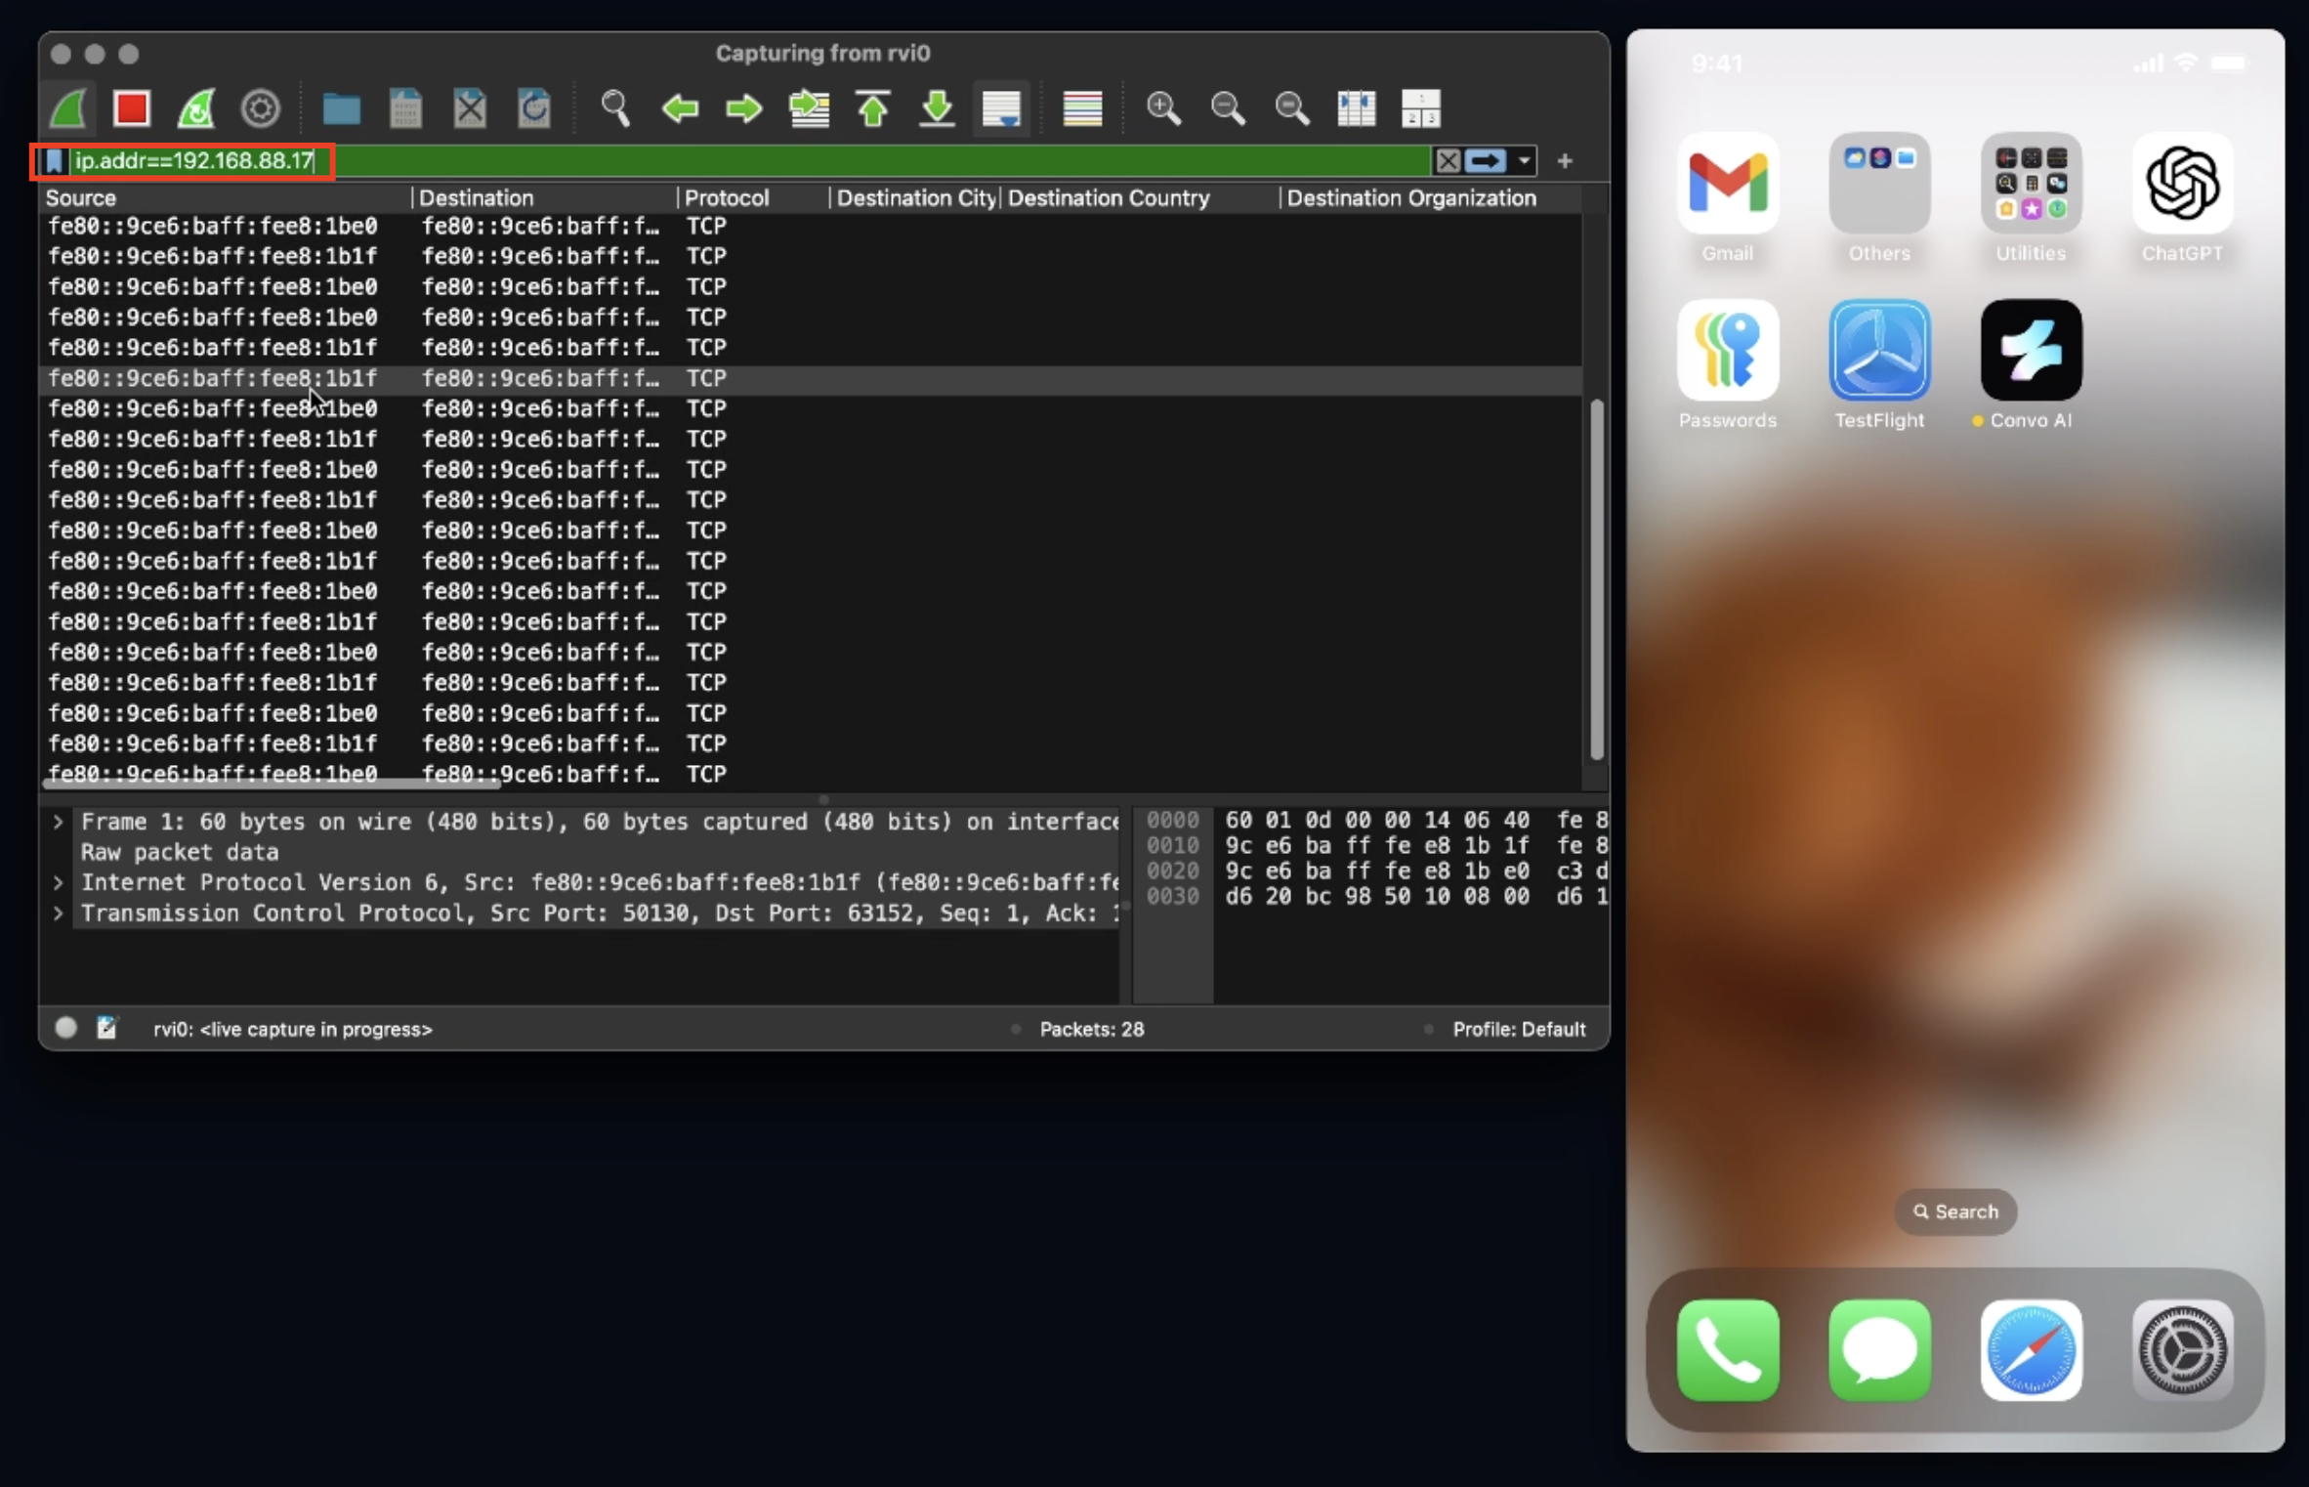The image size is (2309, 1487).
Task: Expand Internet Protocol Version 6 section
Action: 59,883
